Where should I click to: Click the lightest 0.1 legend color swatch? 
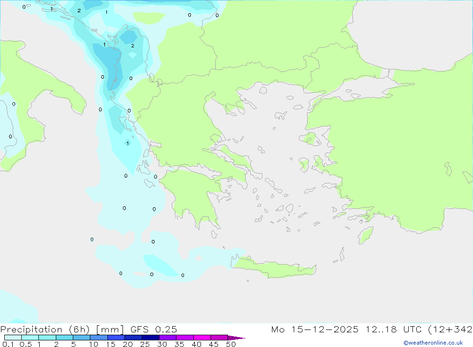[x=13, y=338]
